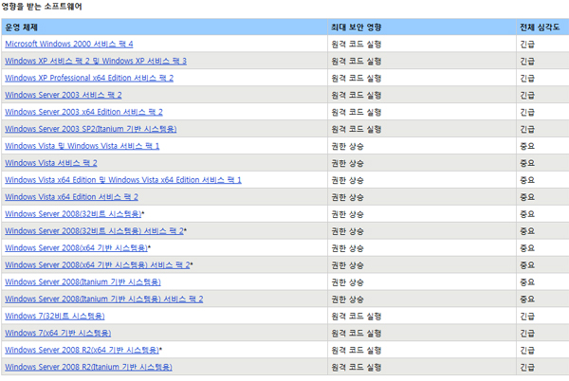Viewport: 569px width, 381px height.
Task: Select 권한 상승 in Vista 서비스 팩 2 row
Action: [x=348, y=164]
